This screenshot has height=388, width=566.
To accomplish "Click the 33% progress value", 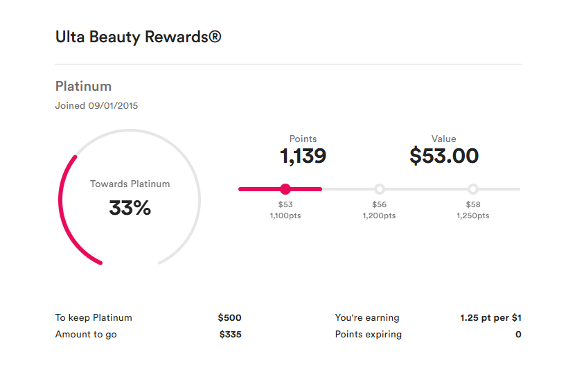I will (x=130, y=208).
